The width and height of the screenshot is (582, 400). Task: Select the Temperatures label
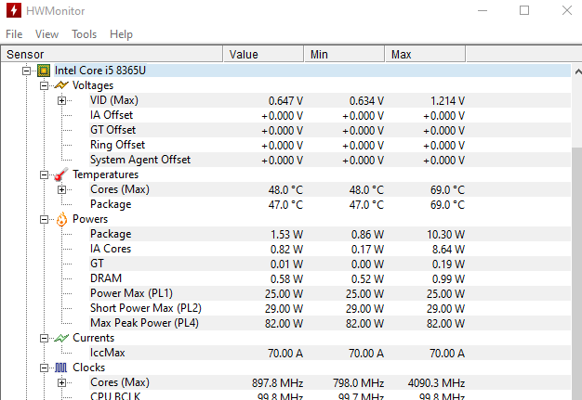105,174
